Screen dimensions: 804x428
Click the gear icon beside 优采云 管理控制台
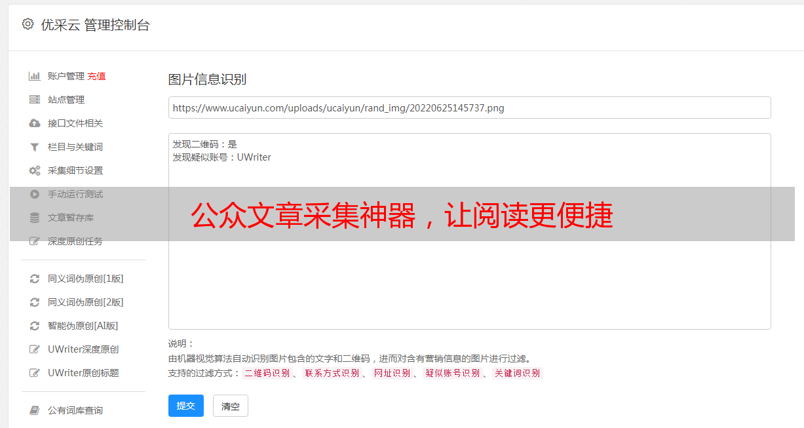click(x=28, y=24)
